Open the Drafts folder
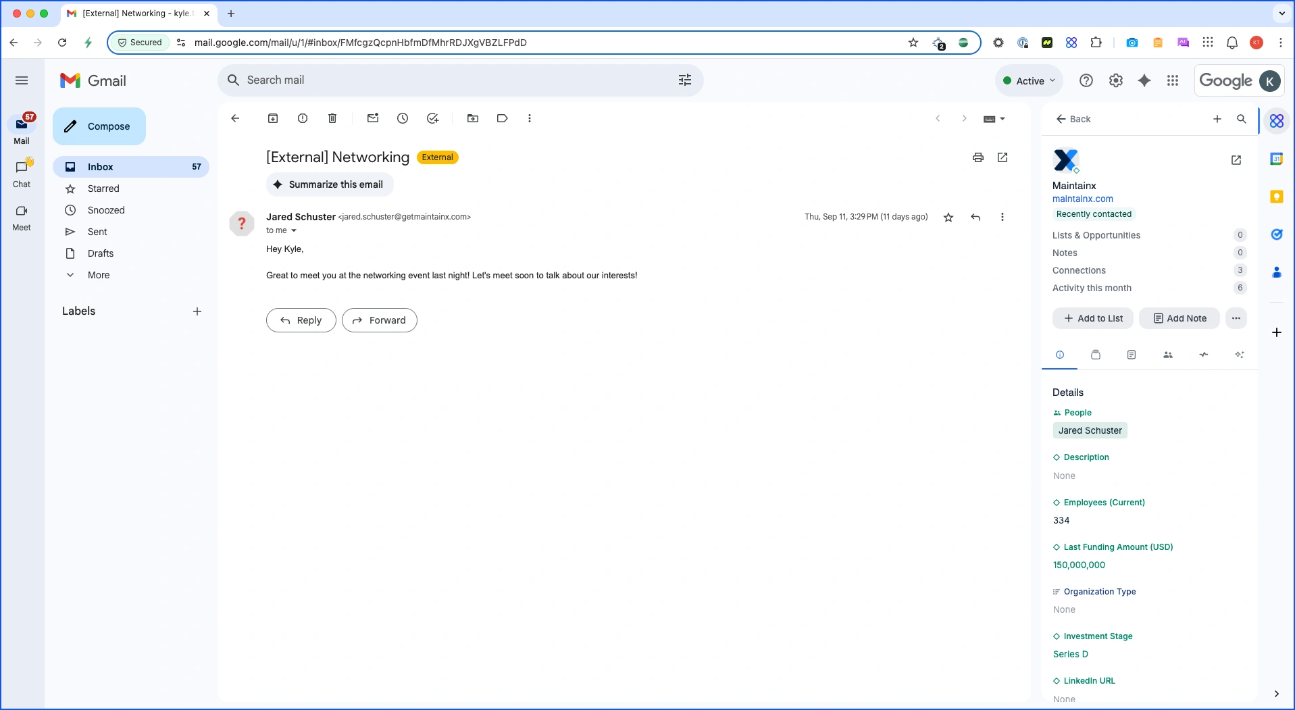This screenshot has height=710, width=1295. (131, 253)
